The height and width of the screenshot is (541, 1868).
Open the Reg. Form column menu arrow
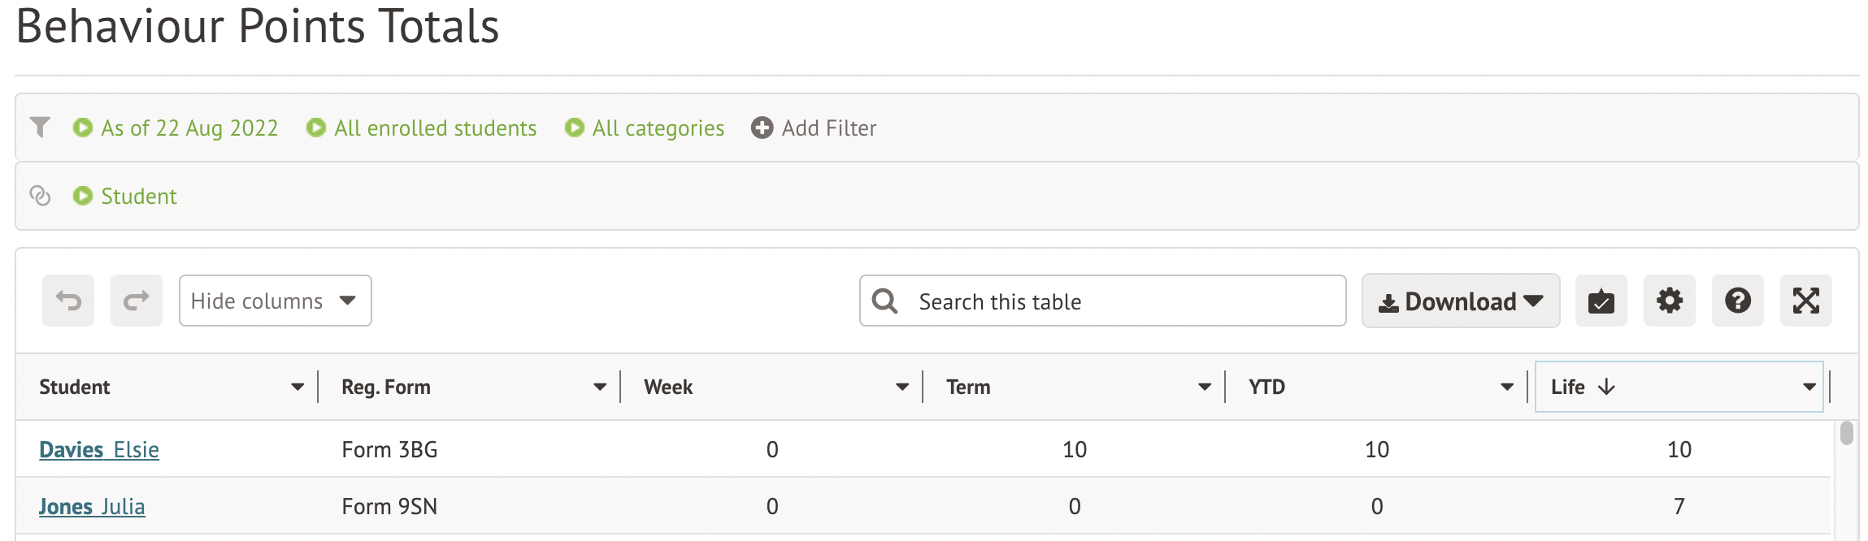click(x=600, y=387)
